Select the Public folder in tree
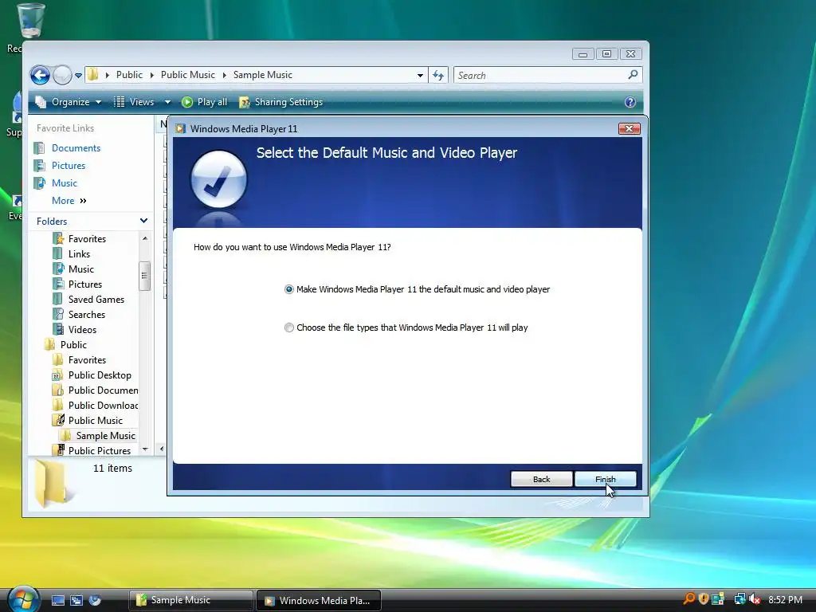 click(73, 344)
